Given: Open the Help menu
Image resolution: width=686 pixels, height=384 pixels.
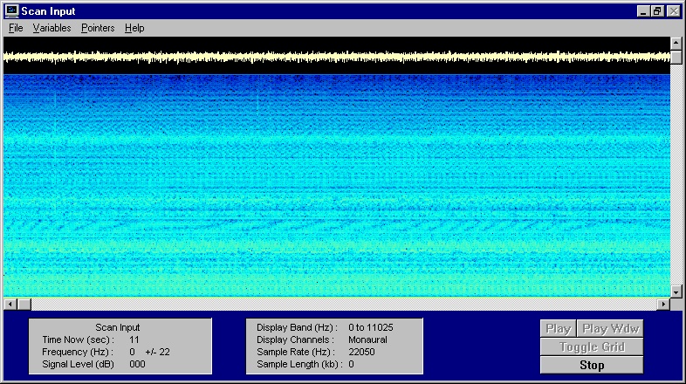Looking at the screenshot, I should point(134,28).
